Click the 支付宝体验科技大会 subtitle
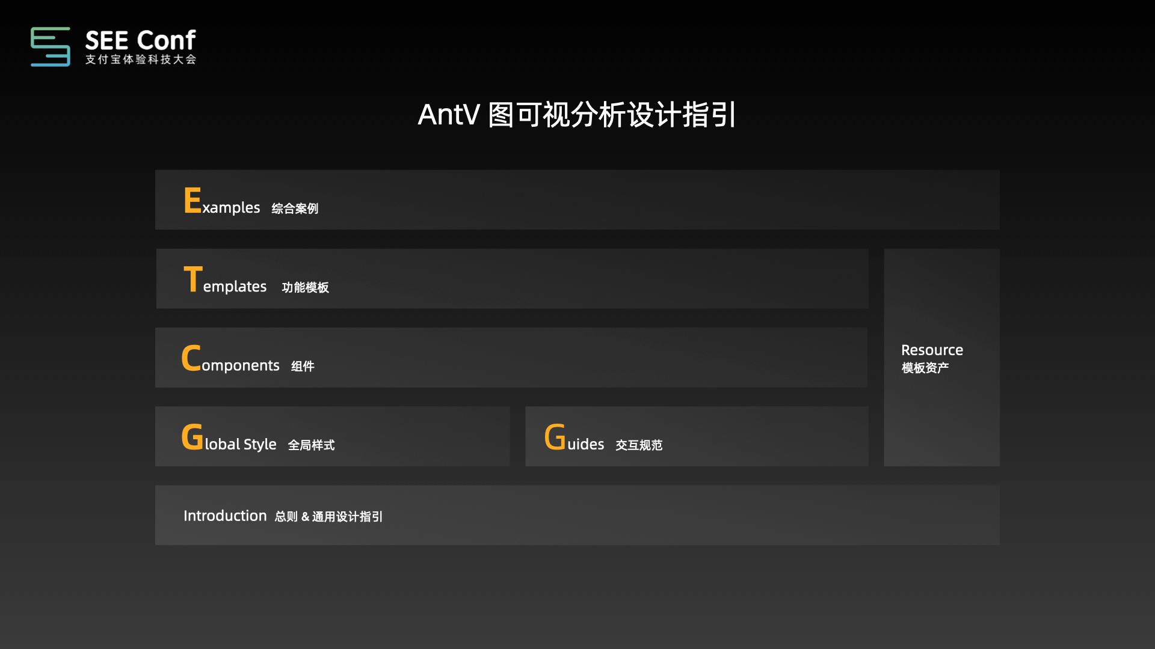Viewport: 1155px width, 649px height. 141,59
